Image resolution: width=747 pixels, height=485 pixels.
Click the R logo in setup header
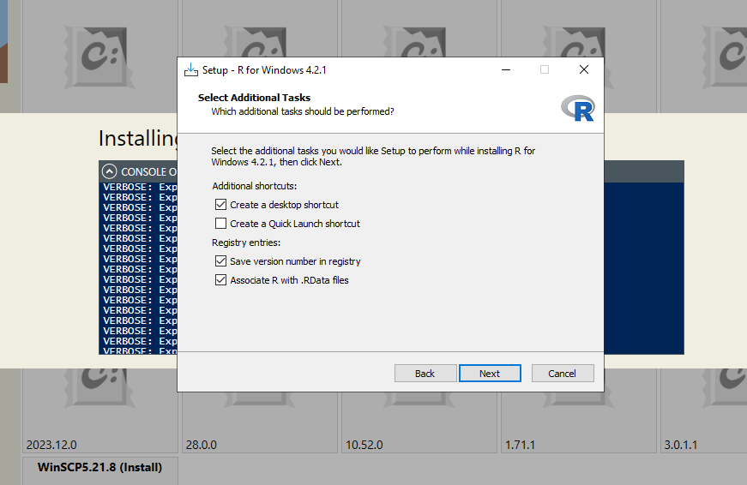[577, 108]
